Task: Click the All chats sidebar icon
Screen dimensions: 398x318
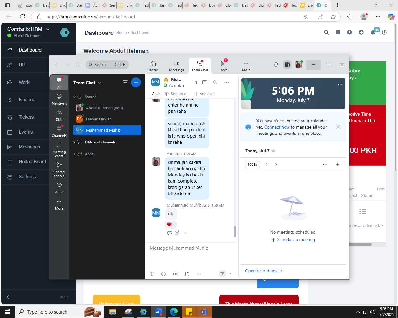Action: [x=59, y=83]
